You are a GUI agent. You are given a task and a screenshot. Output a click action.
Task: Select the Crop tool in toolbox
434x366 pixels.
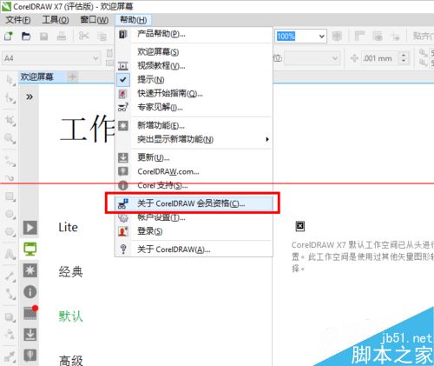click(10, 120)
